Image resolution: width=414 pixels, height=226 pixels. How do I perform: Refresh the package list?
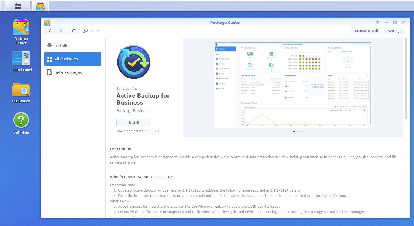(x=74, y=31)
